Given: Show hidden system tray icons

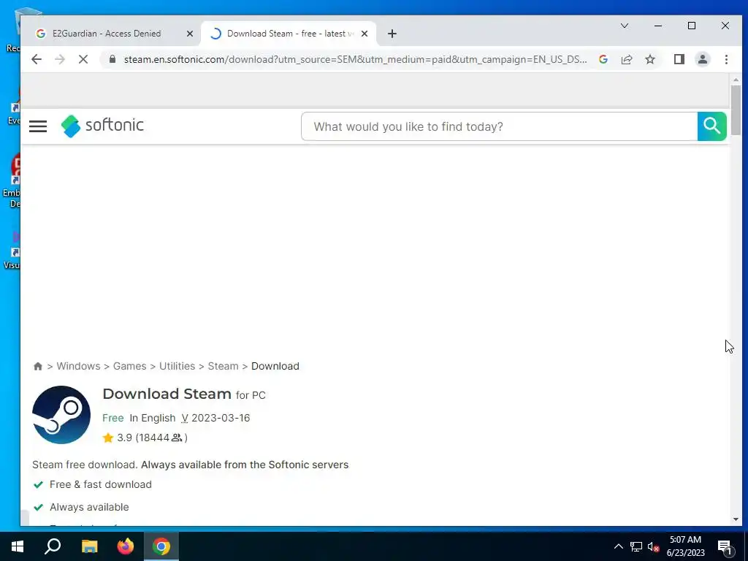Looking at the screenshot, I should point(618,546).
